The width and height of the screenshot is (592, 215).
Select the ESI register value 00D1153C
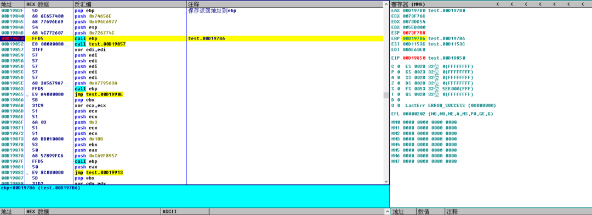point(414,44)
